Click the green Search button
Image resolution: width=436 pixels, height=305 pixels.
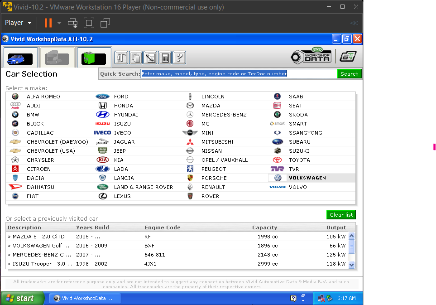pyautogui.click(x=349, y=74)
